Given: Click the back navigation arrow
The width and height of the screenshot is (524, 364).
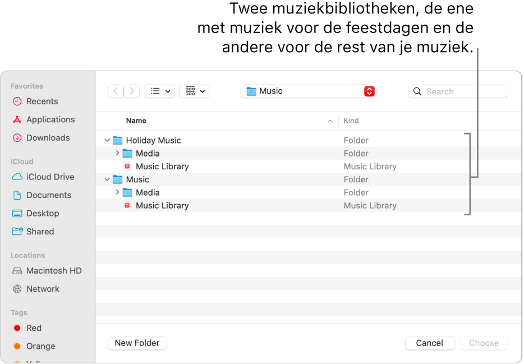Looking at the screenshot, I should click(x=116, y=91).
